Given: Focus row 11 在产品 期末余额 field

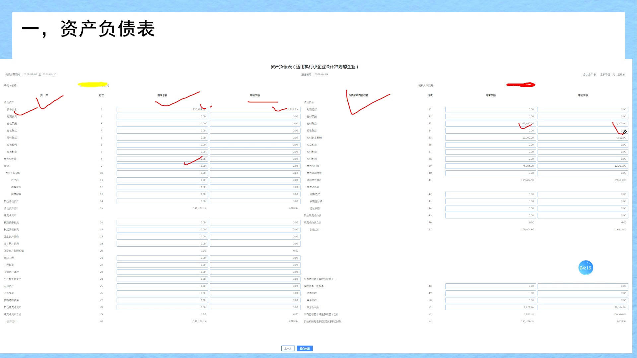Looking at the screenshot, I should coord(162,180).
